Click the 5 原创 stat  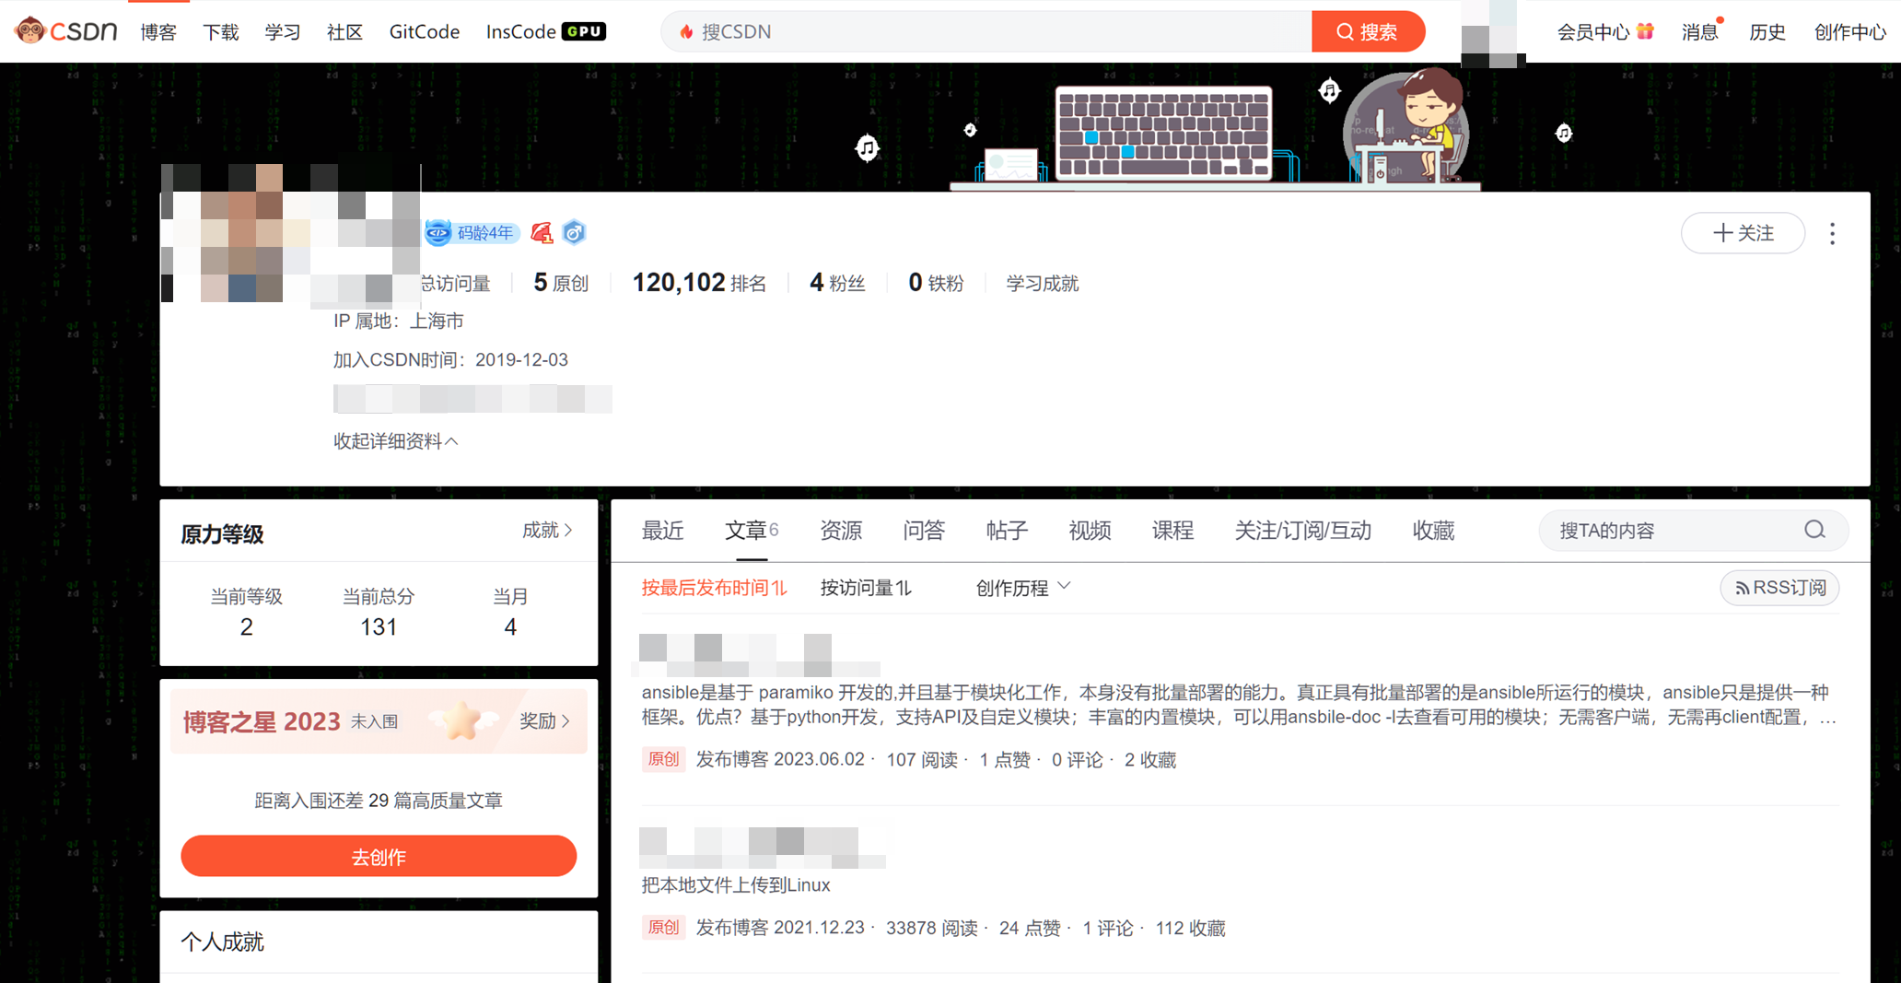point(561,283)
